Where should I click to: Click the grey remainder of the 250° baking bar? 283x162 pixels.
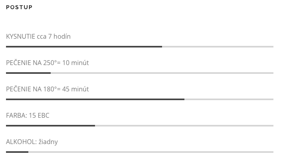[162, 73]
